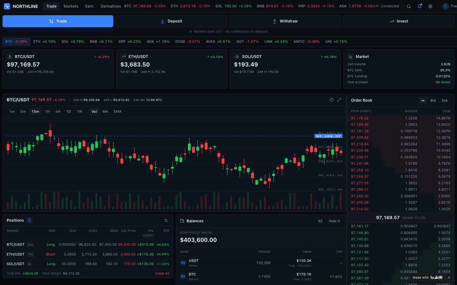
Task: Click Close All positions link
Action: 162,274
